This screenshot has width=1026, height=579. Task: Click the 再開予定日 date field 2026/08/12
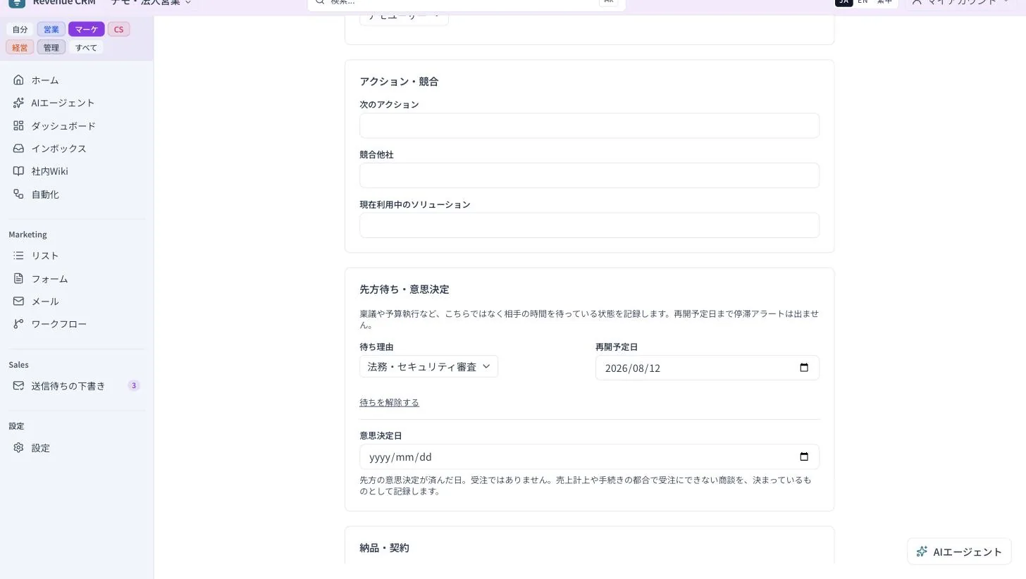coord(707,368)
